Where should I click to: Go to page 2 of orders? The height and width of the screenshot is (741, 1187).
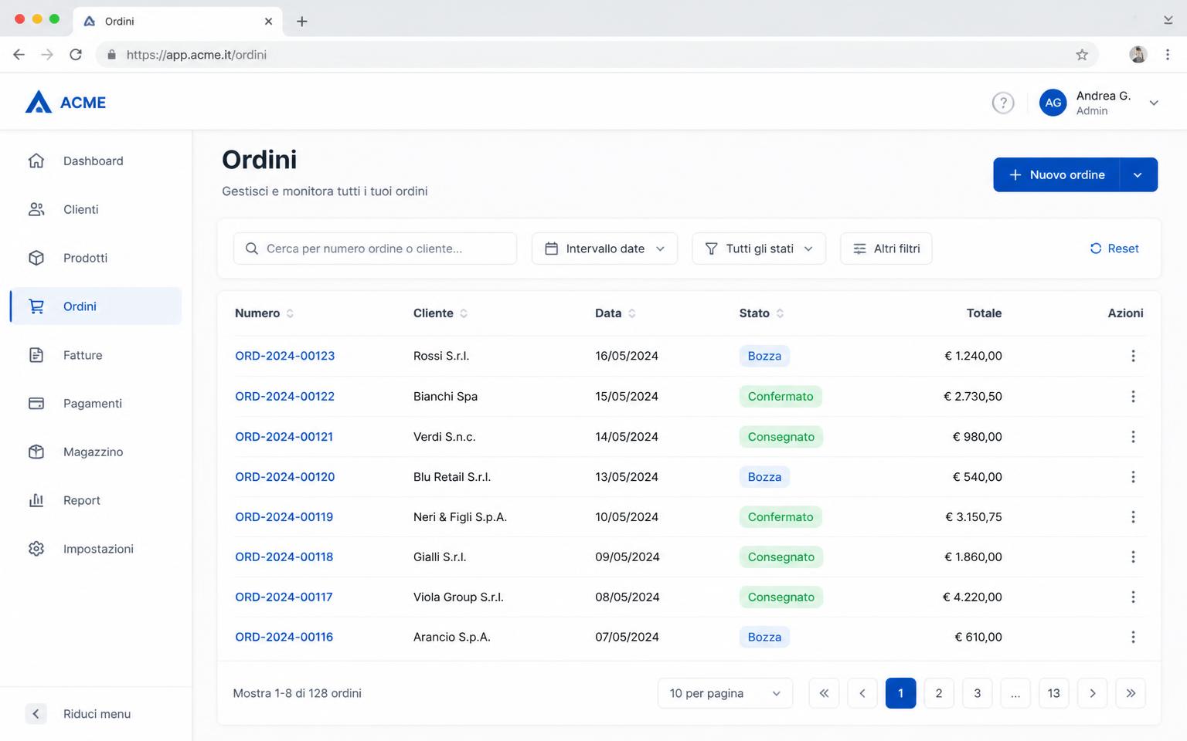[x=939, y=693]
